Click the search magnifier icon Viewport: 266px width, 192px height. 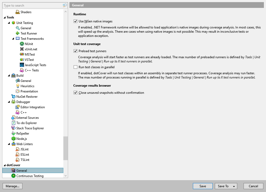65,6
